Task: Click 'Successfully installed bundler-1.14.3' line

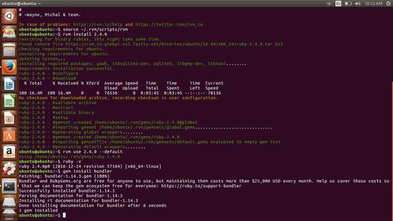Action: [67, 191]
